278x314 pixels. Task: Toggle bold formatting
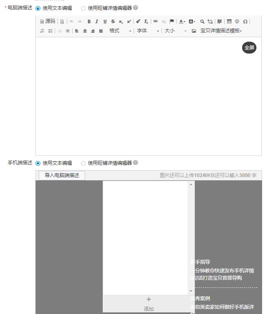89,21
